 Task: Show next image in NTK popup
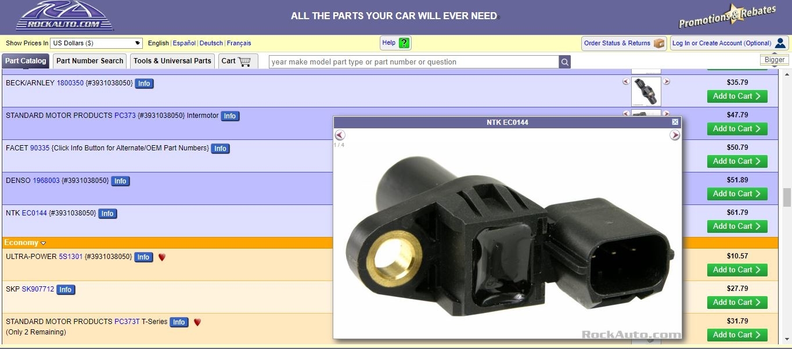(x=675, y=135)
